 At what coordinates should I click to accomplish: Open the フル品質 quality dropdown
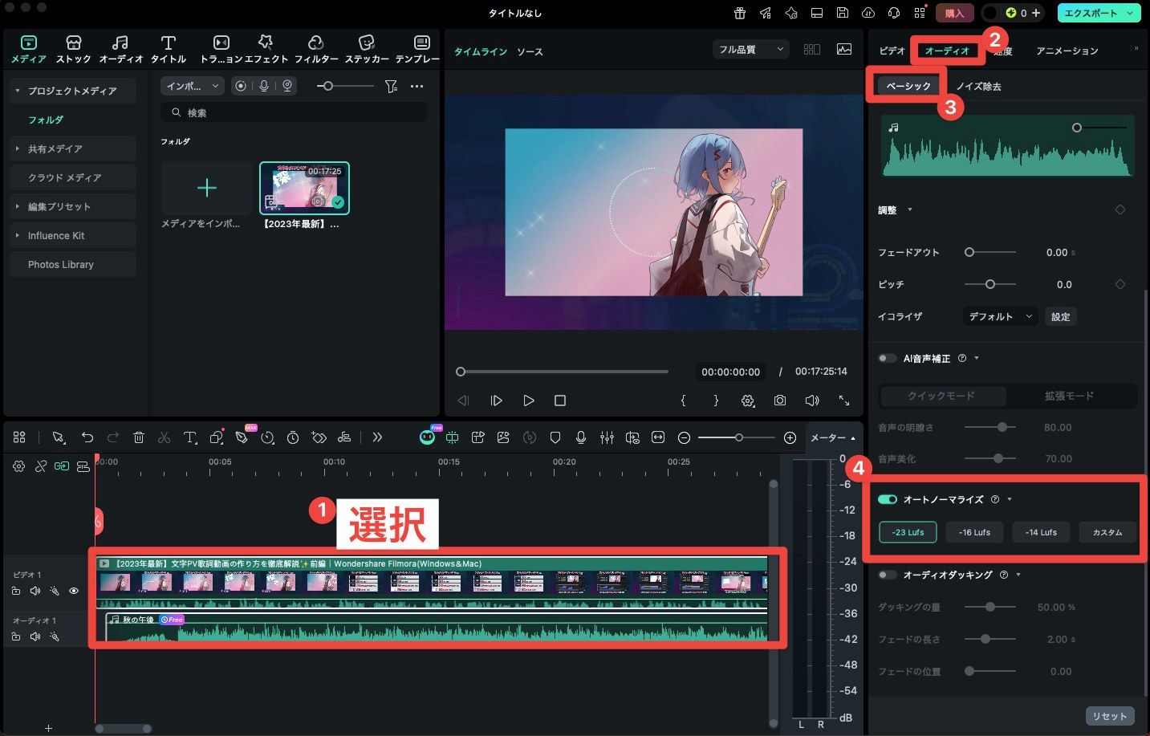coord(750,50)
